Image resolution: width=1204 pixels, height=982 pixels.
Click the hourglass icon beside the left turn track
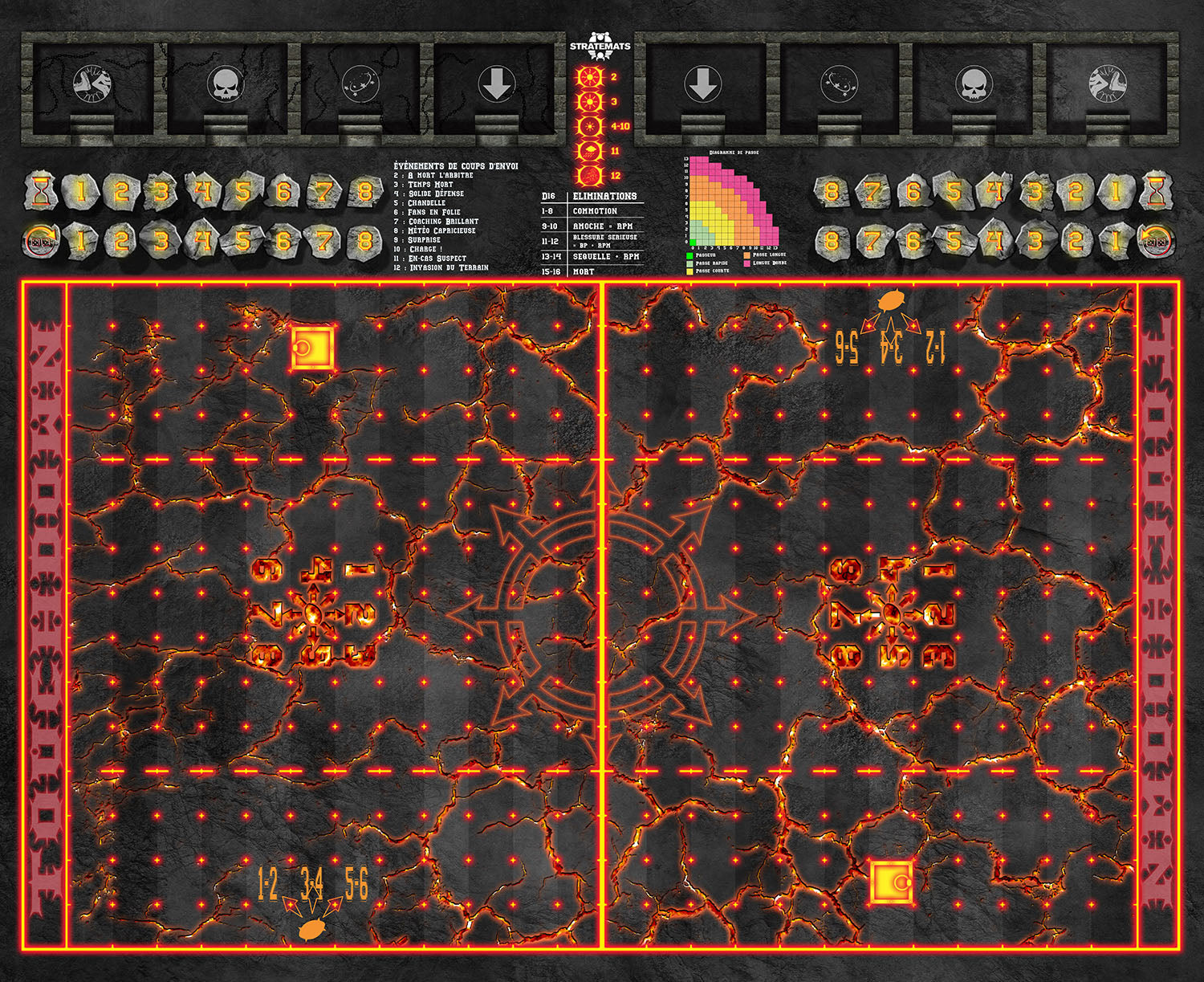[x=40, y=191]
